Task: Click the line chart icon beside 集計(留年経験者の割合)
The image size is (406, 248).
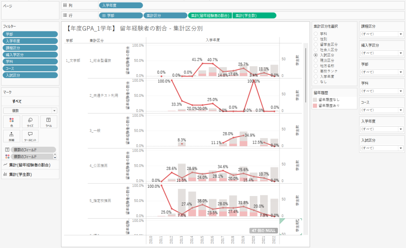Action: (5, 165)
